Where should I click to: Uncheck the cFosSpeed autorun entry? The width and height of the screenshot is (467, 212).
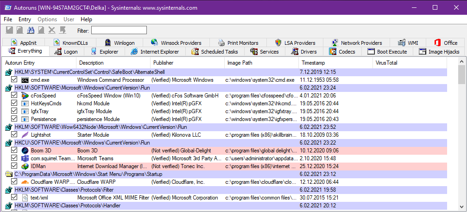click(14, 96)
